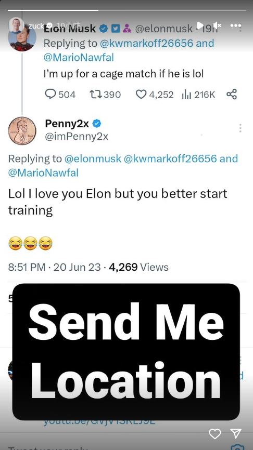Image resolution: width=253 pixels, height=450 pixels.
Task: Click the retweet icon showing 390
Action: point(95,94)
